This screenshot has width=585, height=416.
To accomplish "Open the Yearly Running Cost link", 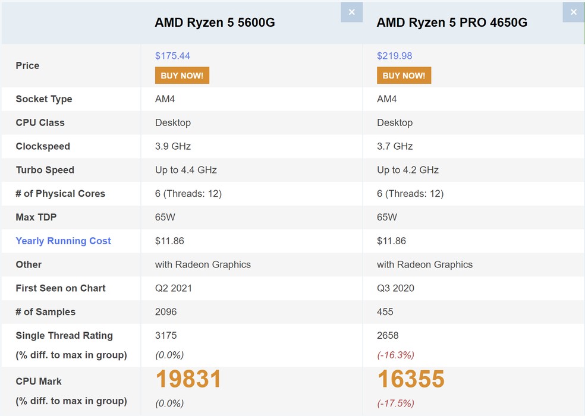I will 63,241.
